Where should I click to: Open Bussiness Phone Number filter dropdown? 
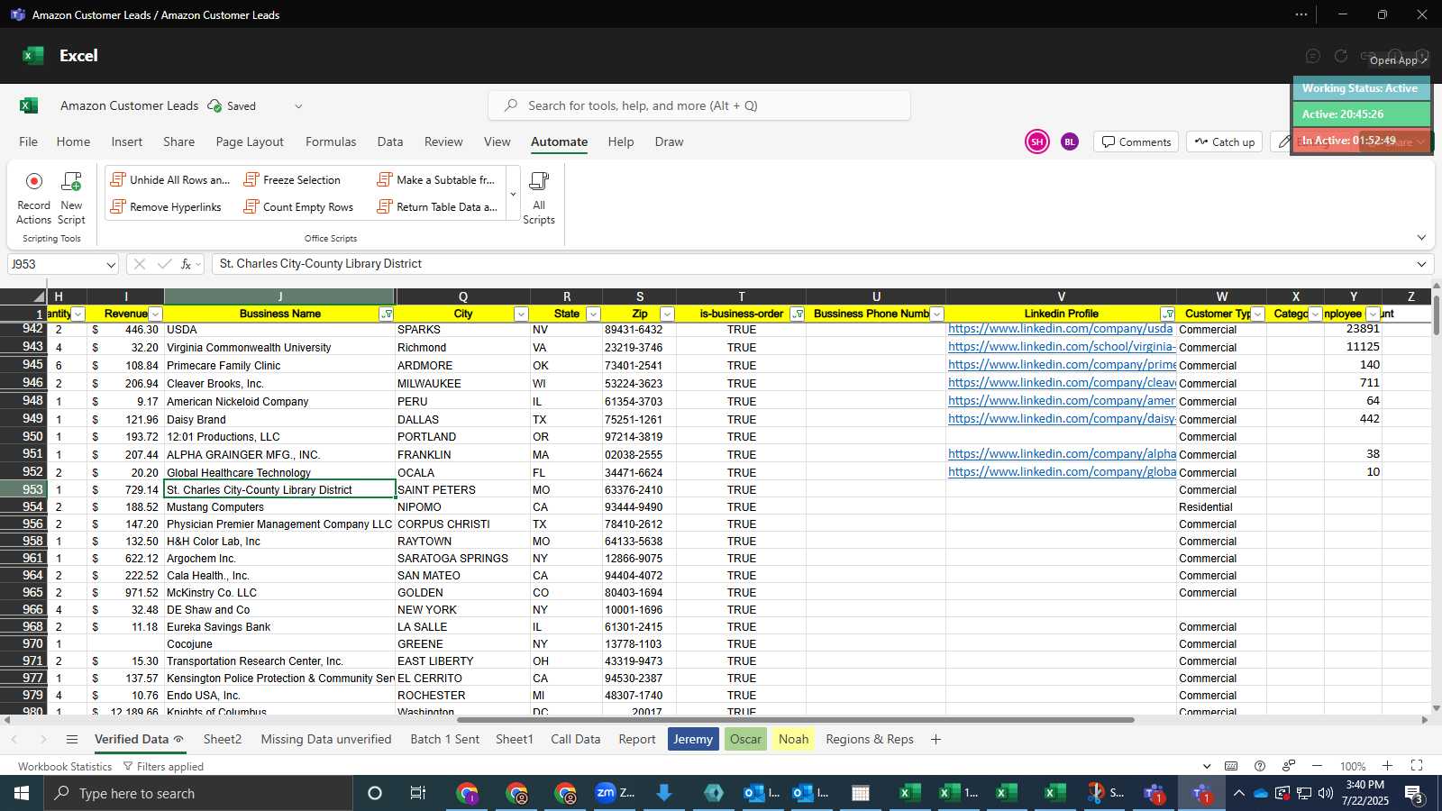936,314
